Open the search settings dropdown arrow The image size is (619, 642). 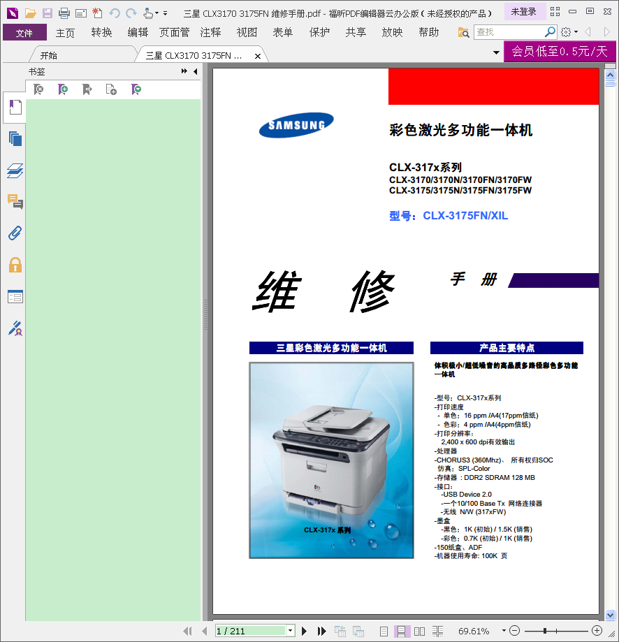(x=576, y=32)
